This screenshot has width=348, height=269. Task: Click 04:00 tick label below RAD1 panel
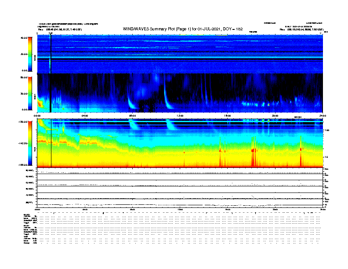click(85, 116)
